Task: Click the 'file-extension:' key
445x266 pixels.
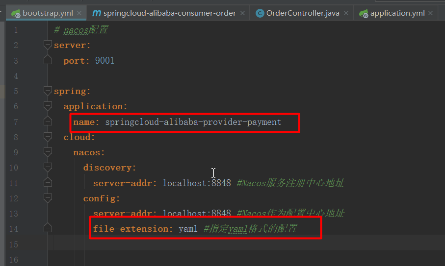Action: point(133,229)
